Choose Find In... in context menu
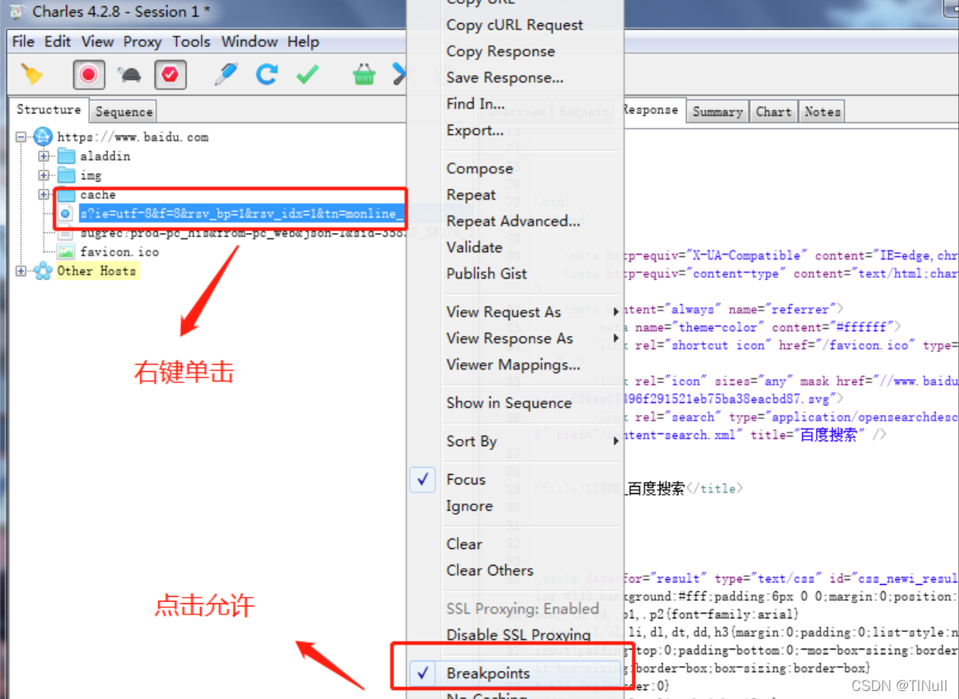This screenshot has height=699, width=959. [475, 104]
